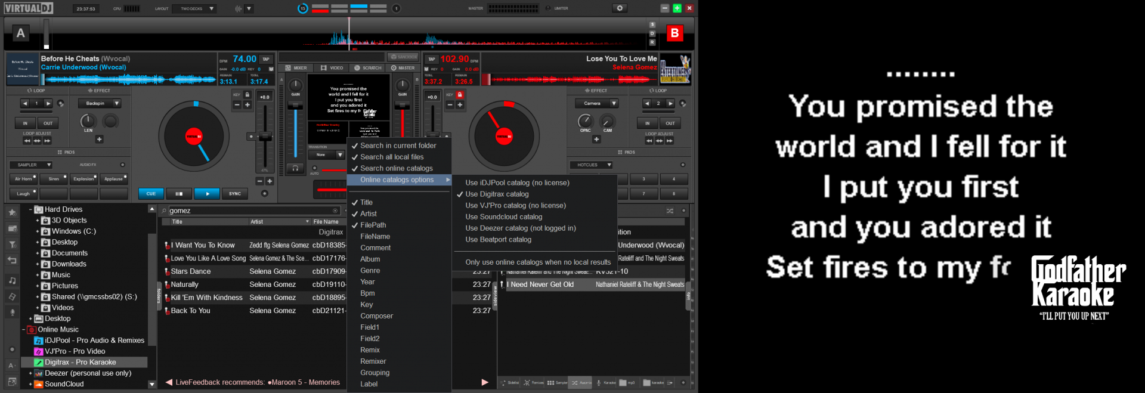The image size is (1145, 393).
Task: Click loop back arrow on deck A
Action: pos(25,103)
